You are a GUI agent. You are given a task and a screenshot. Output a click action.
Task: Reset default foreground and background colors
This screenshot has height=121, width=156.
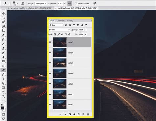(x=2, y=105)
